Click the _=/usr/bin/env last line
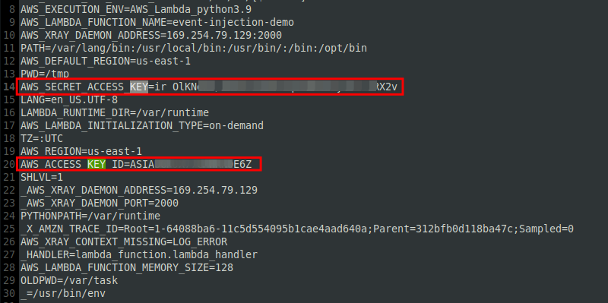The width and height of the screenshot is (608, 303). click(63, 293)
